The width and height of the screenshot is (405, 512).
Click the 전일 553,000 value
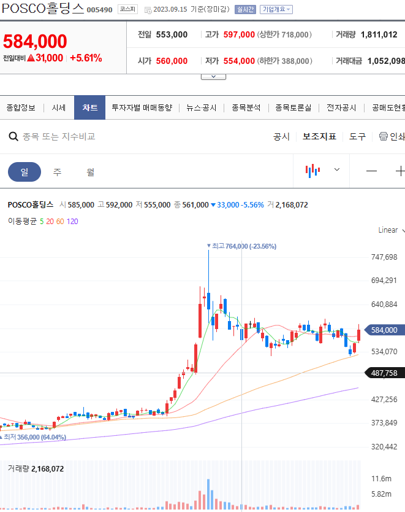point(172,34)
